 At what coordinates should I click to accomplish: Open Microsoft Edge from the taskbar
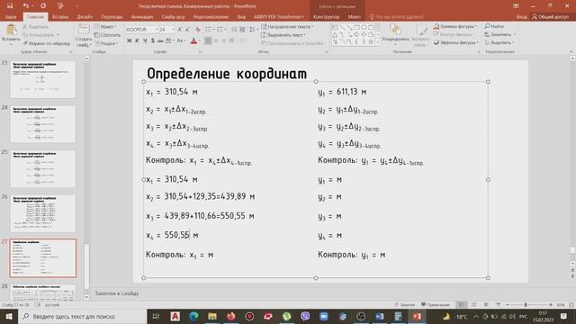pyautogui.click(x=193, y=316)
